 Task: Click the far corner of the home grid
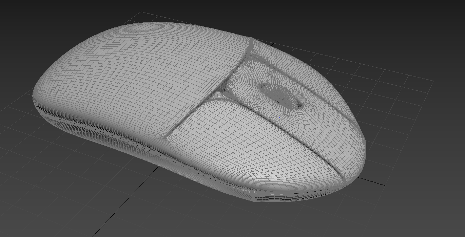141,12
